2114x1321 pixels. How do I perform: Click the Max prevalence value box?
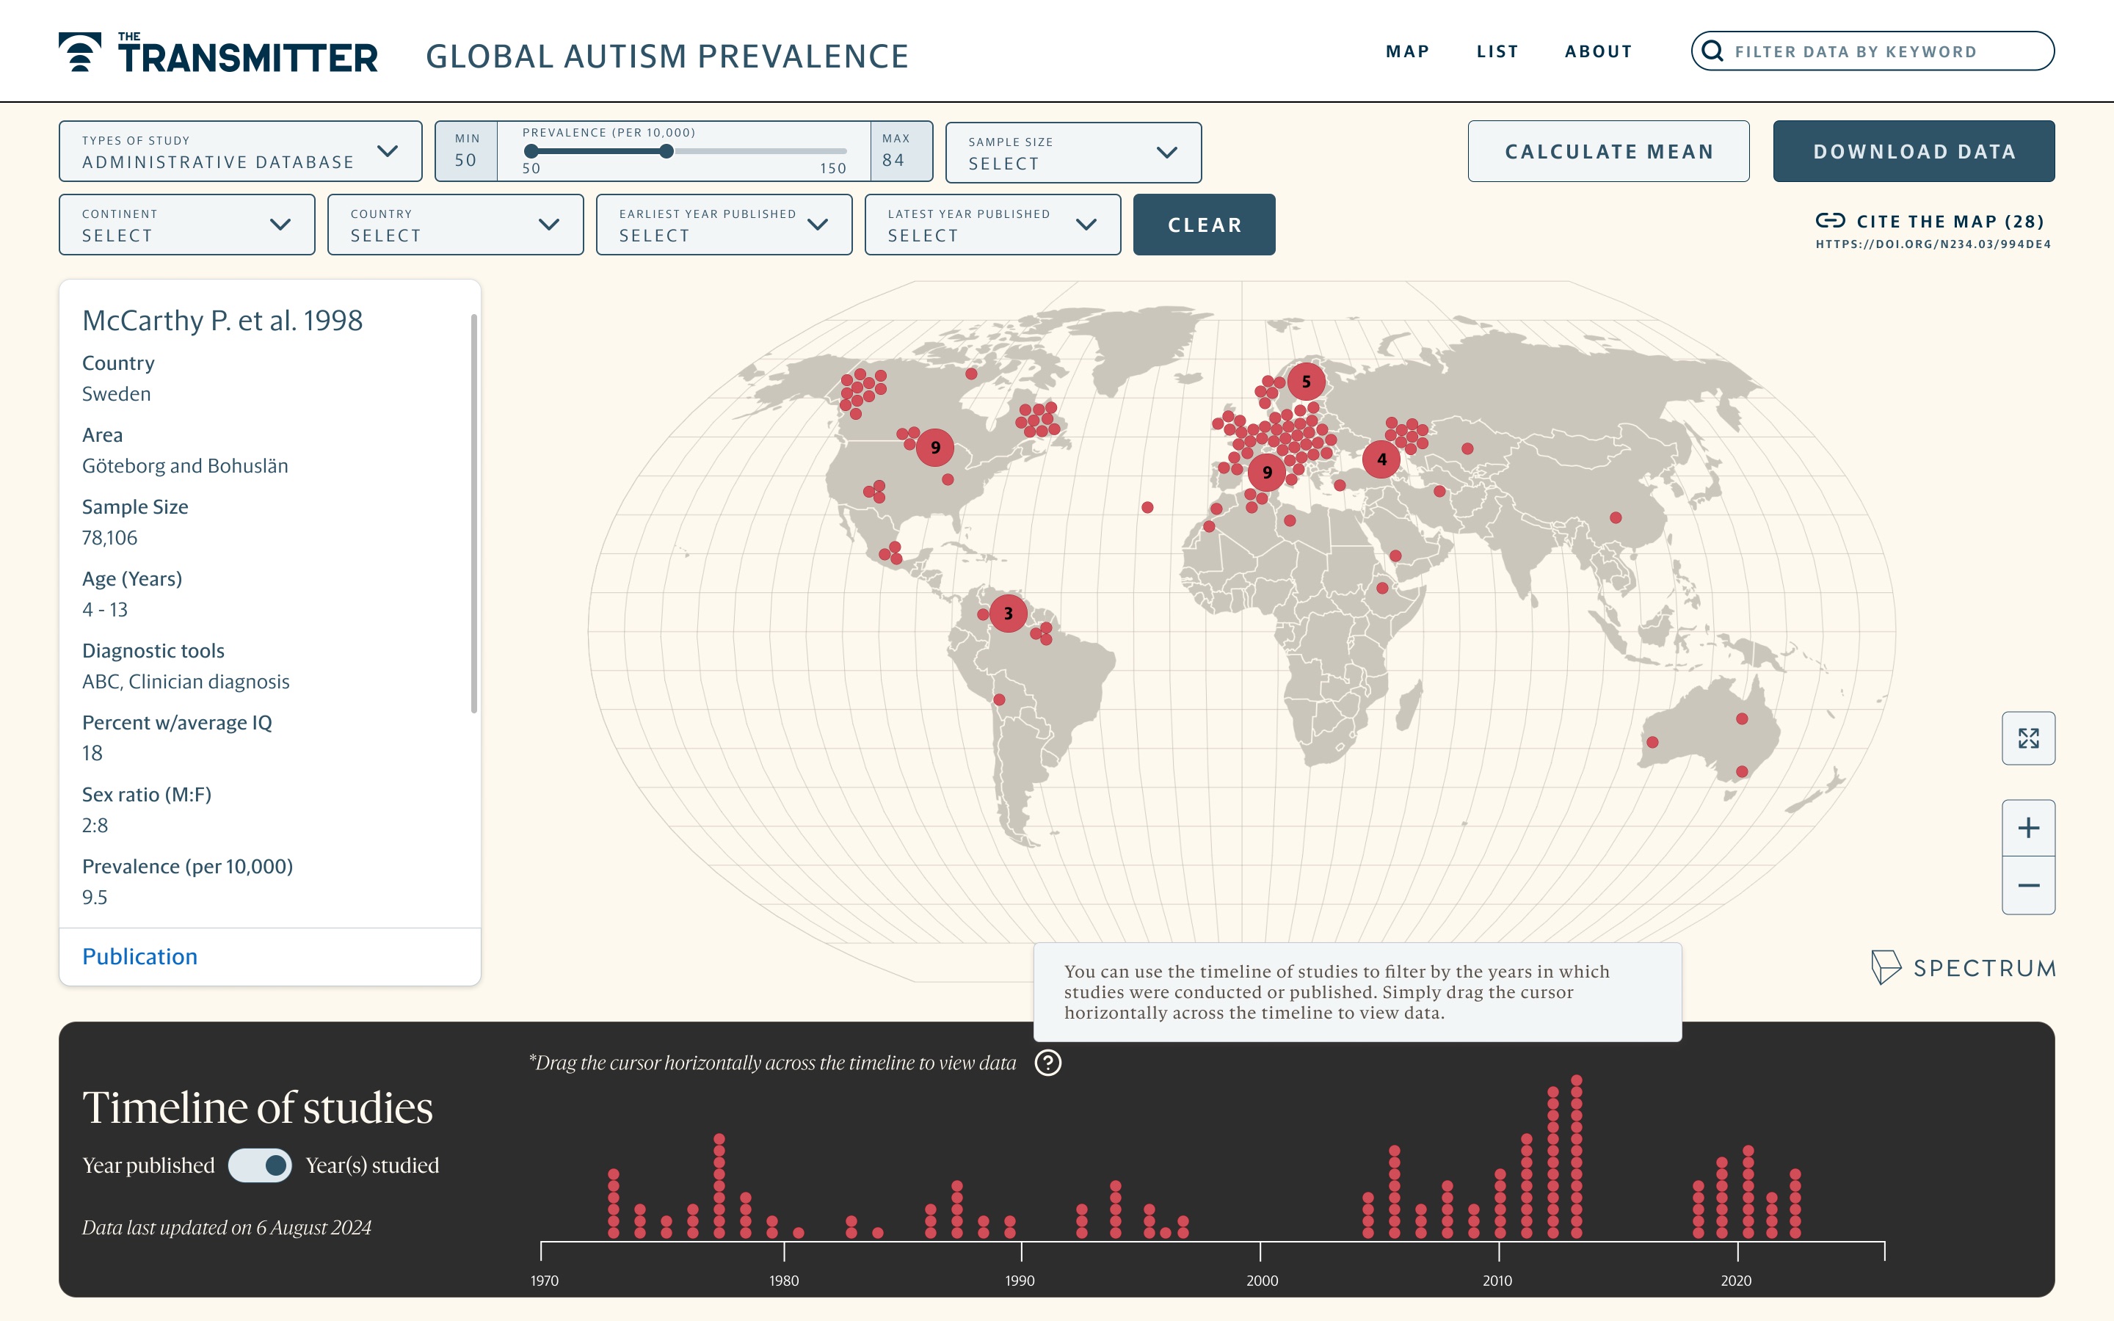click(x=901, y=151)
